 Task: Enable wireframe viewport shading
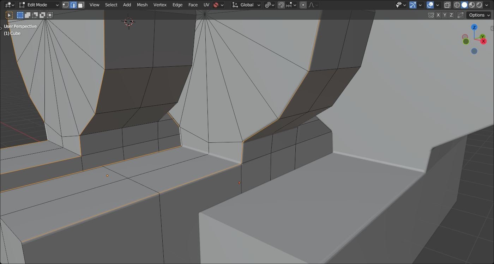point(457,5)
